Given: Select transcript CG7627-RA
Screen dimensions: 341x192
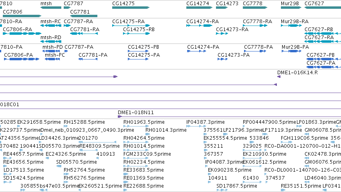Looking at the screenshot, I should click(x=323, y=42).
